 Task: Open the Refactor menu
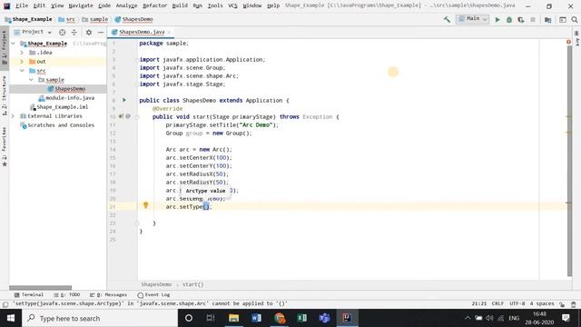click(154, 5)
